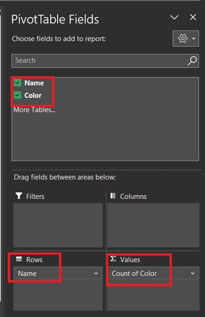Click the Values sigma icon
Viewport: 205px width, 317px height.
pyautogui.click(x=113, y=259)
